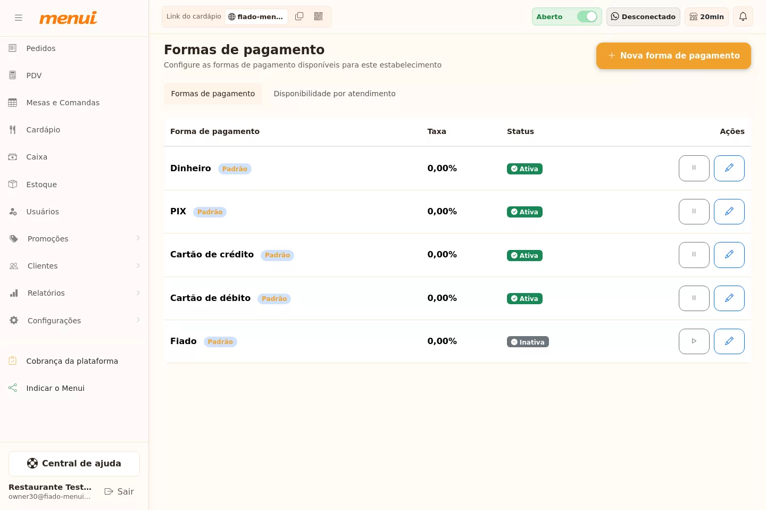Open Central de ajuda

click(x=74, y=464)
